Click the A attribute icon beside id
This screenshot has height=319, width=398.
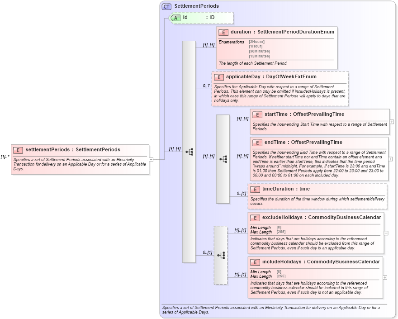coord(176,18)
